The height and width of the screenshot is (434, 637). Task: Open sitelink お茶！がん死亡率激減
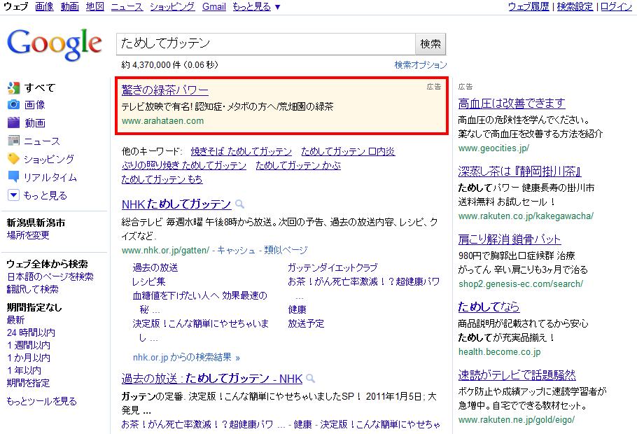(363, 281)
